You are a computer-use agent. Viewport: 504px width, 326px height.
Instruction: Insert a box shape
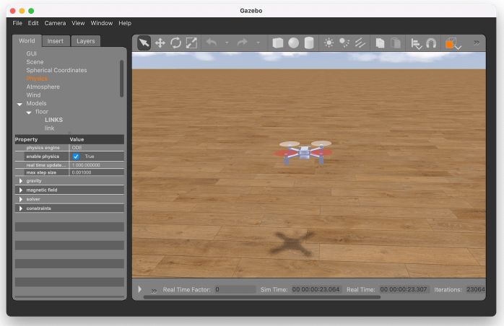278,43
